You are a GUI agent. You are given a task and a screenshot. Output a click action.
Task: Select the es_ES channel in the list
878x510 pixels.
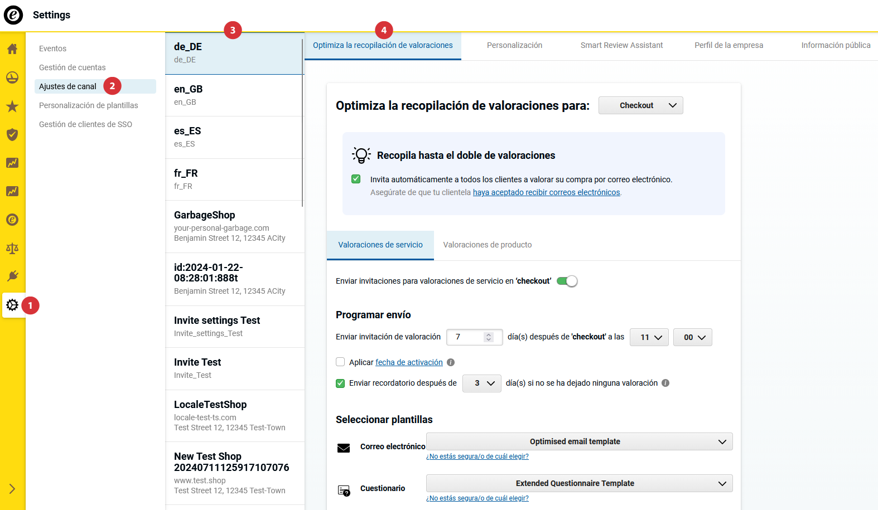(234, 137)
